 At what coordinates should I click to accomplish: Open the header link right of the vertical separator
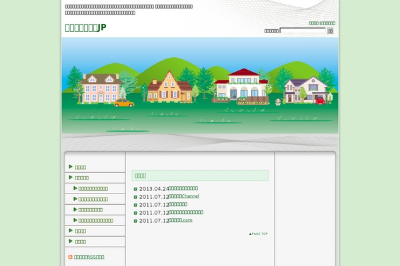(328, 23)
